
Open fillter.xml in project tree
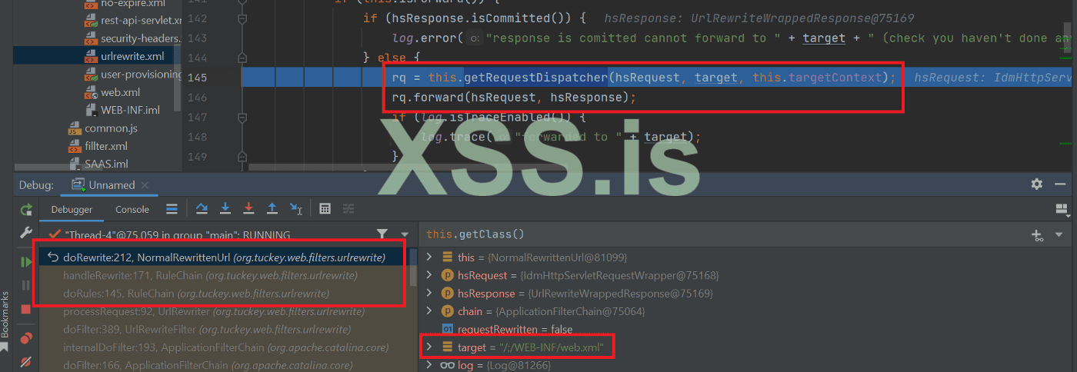[x=106, y=146]
